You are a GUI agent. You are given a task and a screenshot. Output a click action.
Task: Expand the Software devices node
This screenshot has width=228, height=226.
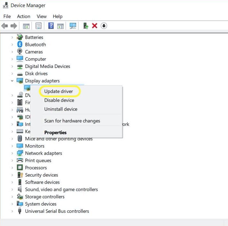tap(12, 182)
